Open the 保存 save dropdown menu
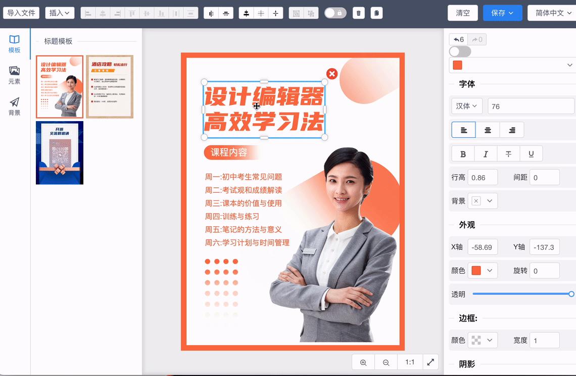 pos(502,13)
